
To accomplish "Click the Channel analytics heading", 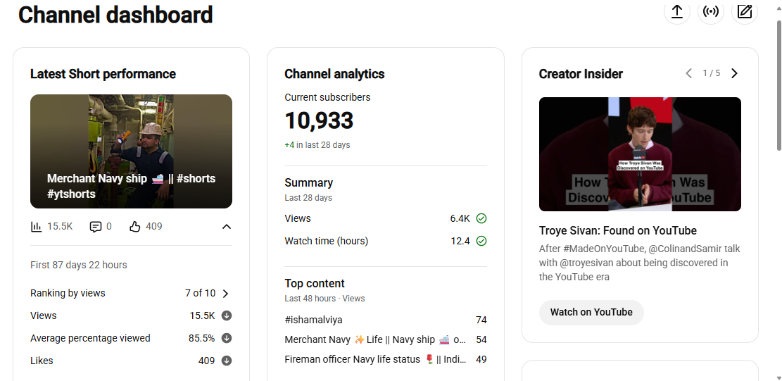I will coord(334,74).
